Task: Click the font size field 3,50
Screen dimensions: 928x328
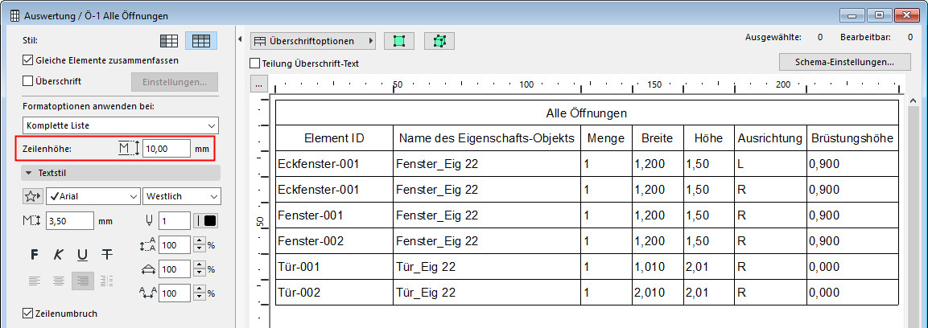Action: (69, 221)
